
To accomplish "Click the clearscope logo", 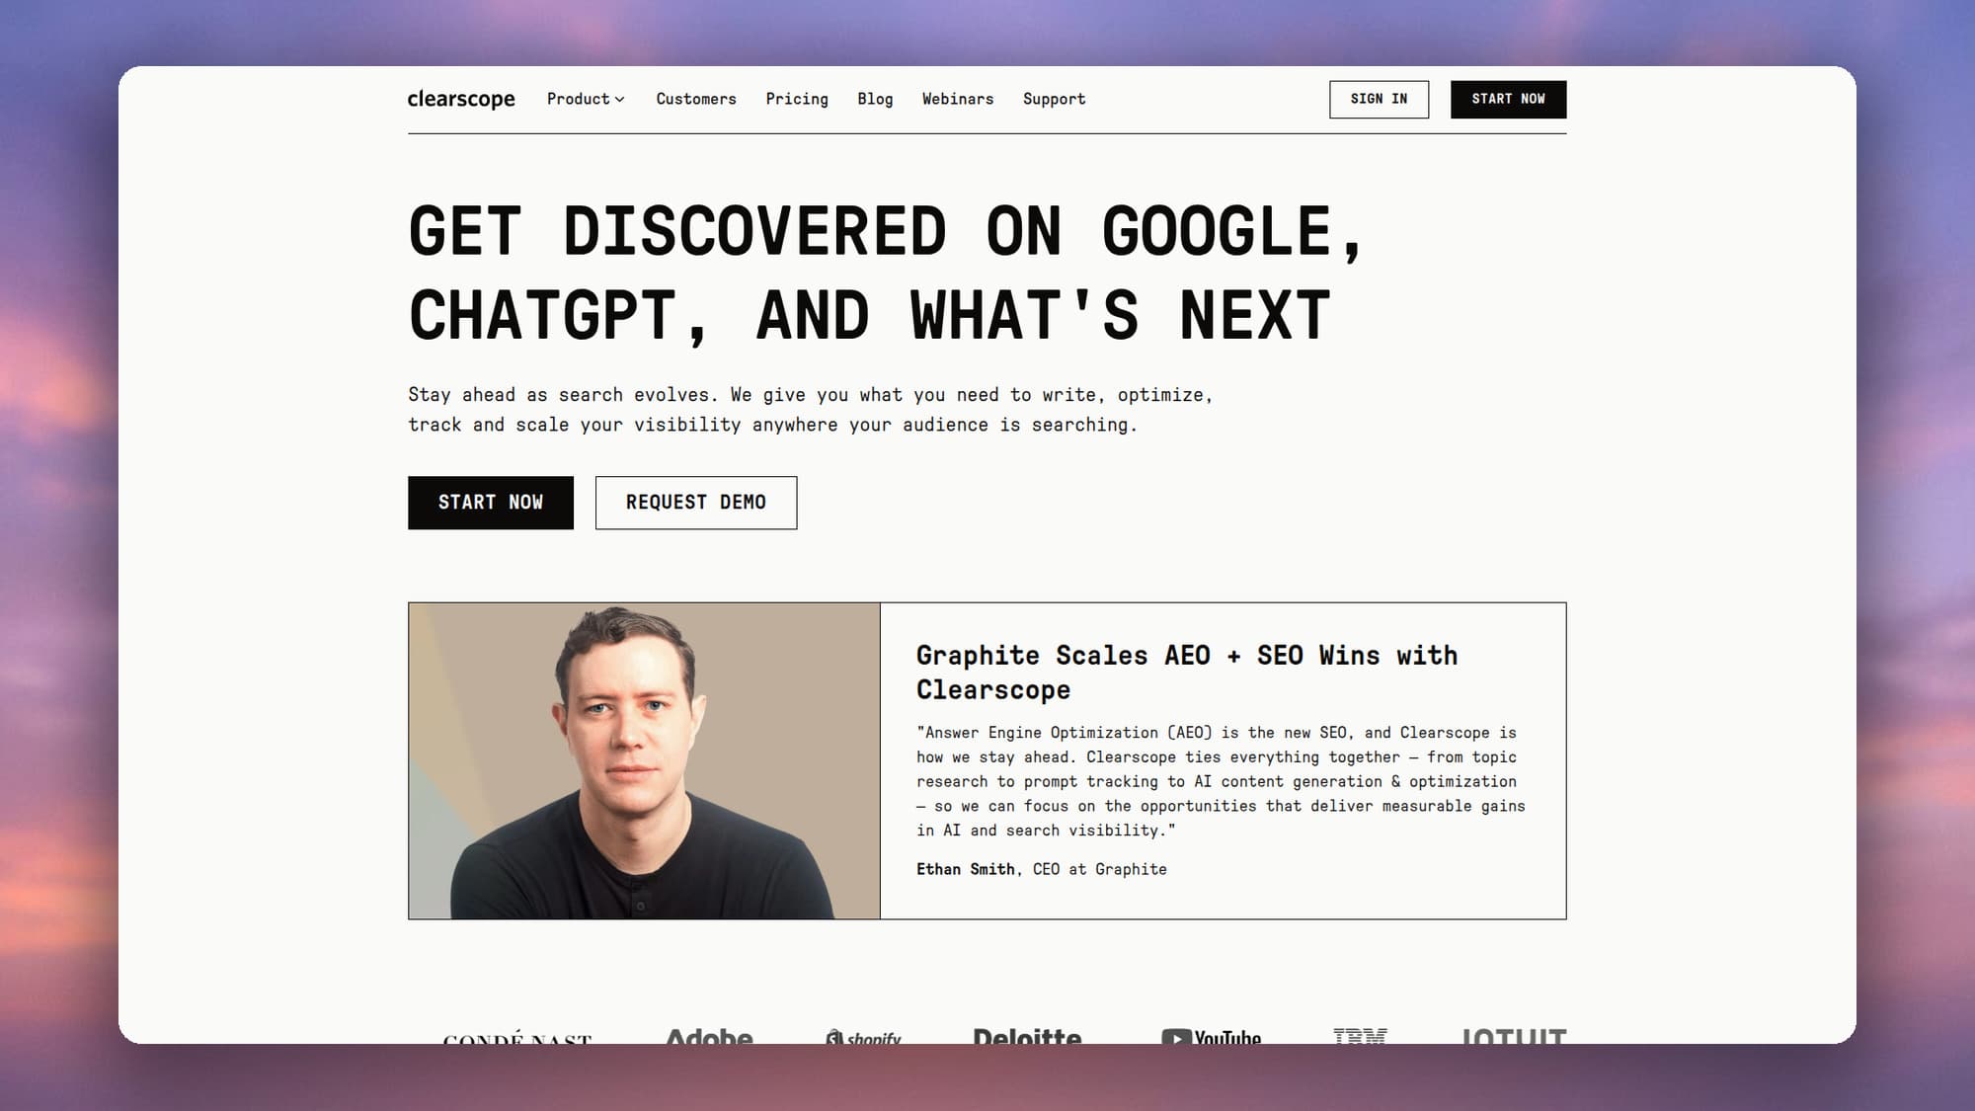I will coord(461,99).
